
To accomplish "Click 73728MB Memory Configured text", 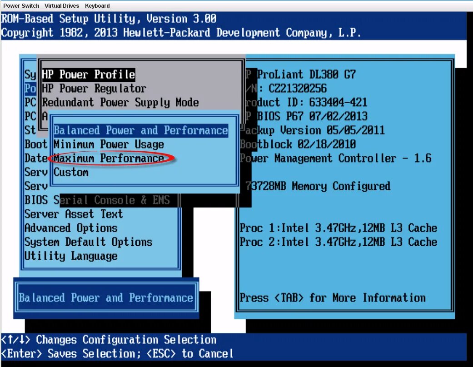I will point(318,186).
